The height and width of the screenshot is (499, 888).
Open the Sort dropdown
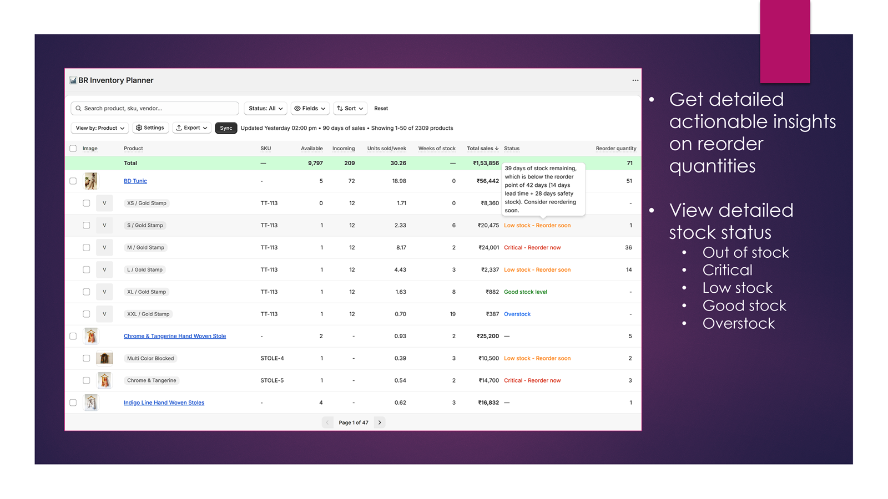point(350,109)
